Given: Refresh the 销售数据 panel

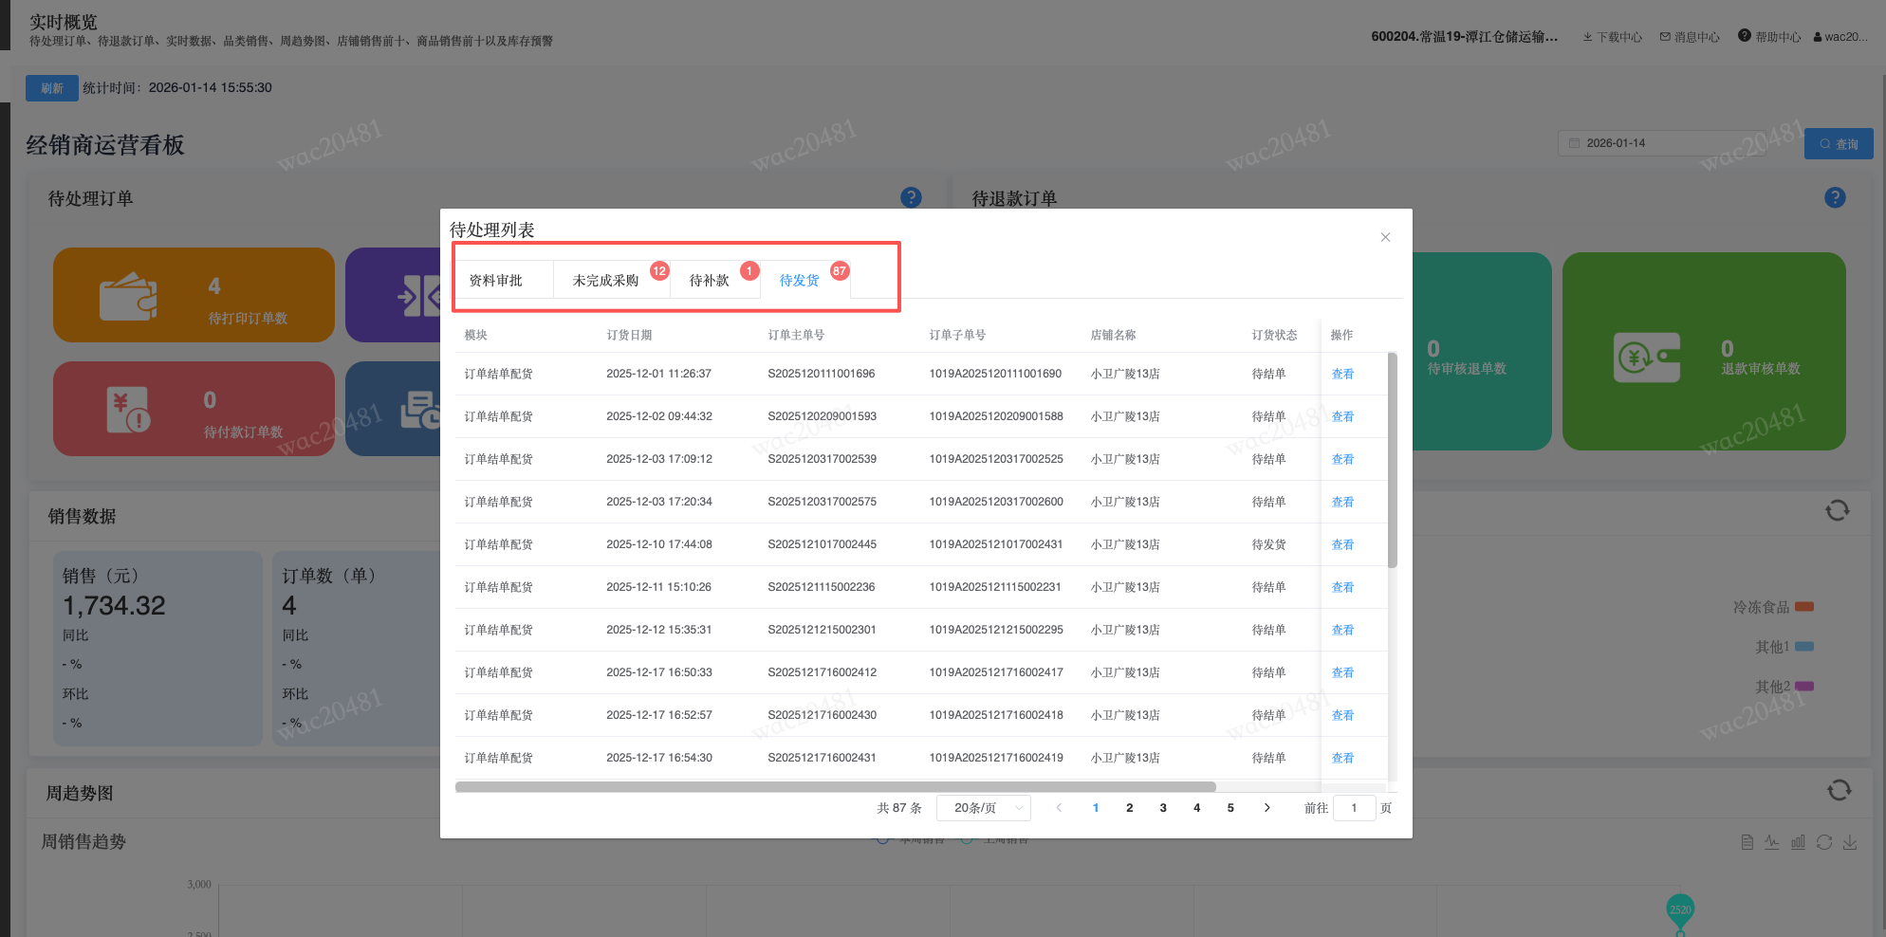Looking at the screenshot, I should point(1838,511).
